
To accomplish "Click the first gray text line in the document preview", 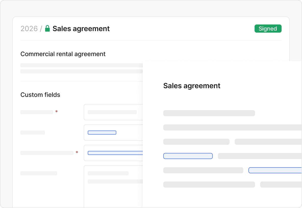I will click(x=209, y=113).
